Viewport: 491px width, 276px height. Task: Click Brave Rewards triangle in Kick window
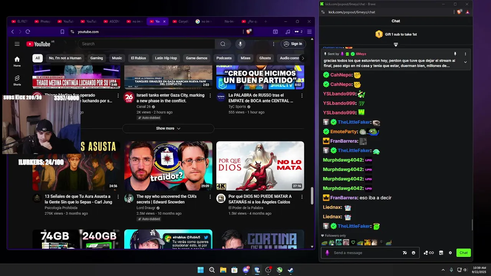[467, 12]
